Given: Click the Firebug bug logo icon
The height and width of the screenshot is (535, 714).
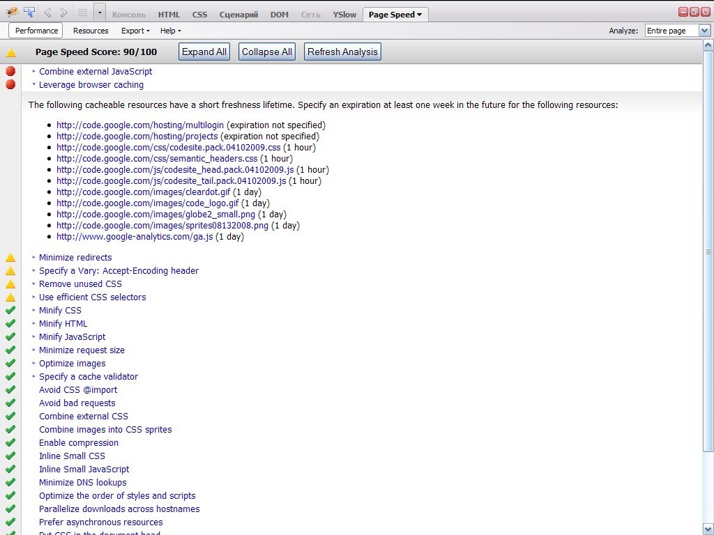Looking at the screenshot, I should point(12,12).
